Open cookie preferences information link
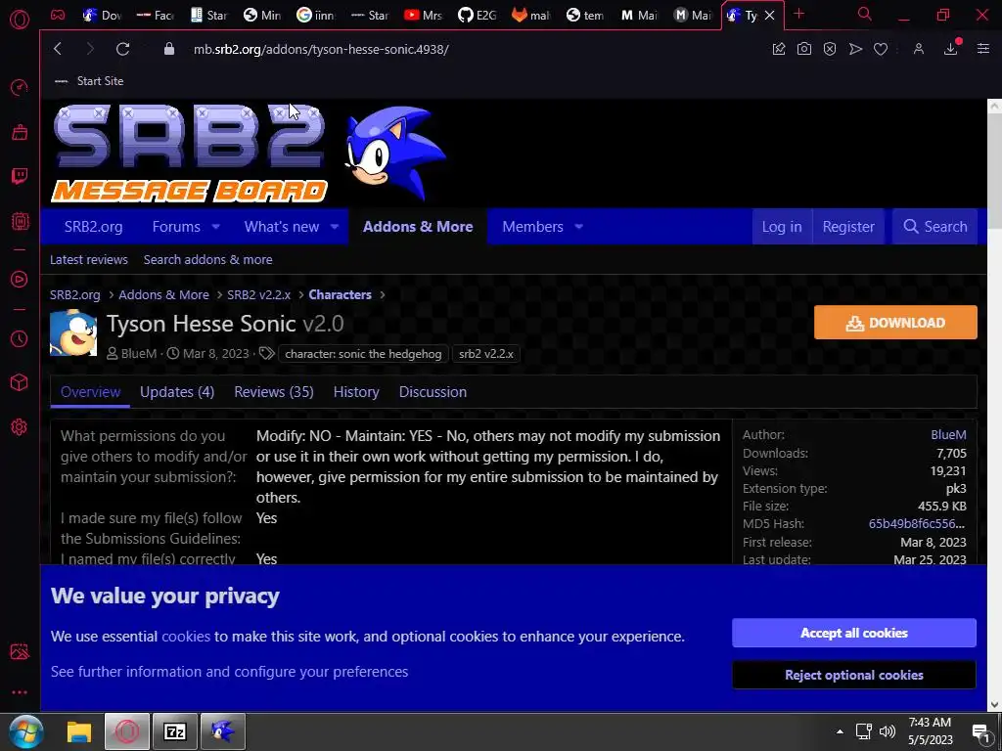 [x=229, y=672]
